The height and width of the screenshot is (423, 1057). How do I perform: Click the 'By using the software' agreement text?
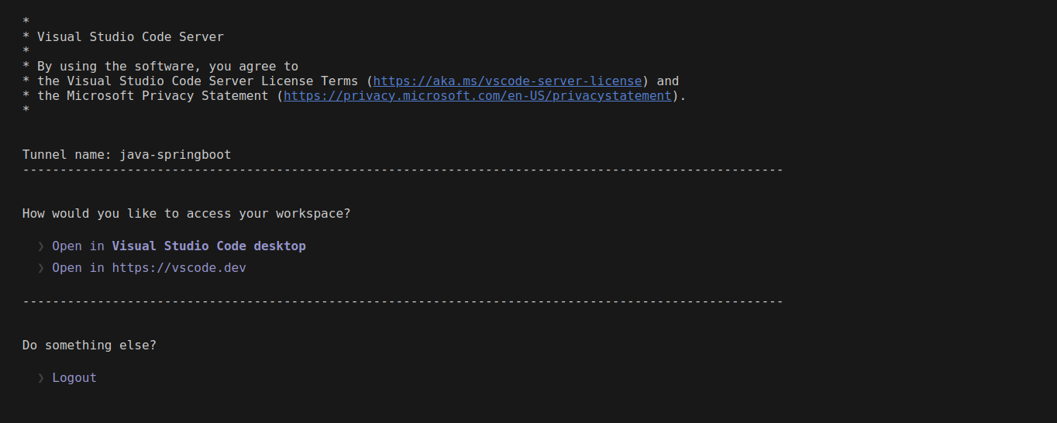coord(167,67)
